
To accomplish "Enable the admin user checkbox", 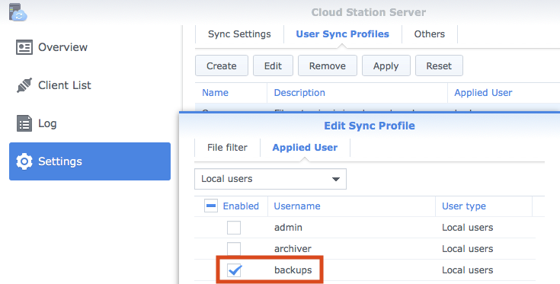I will coord(234,228).
